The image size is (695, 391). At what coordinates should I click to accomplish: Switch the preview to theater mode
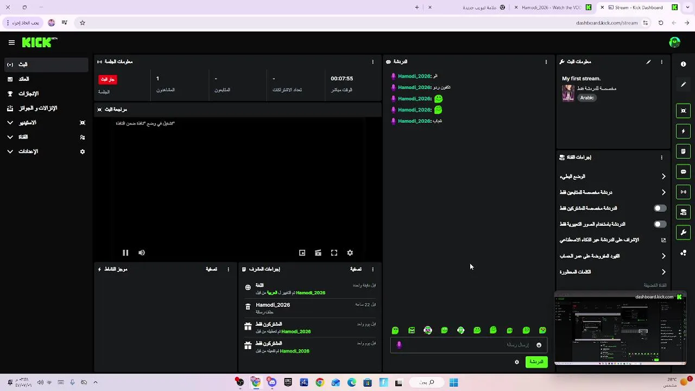tap(318, 253)
